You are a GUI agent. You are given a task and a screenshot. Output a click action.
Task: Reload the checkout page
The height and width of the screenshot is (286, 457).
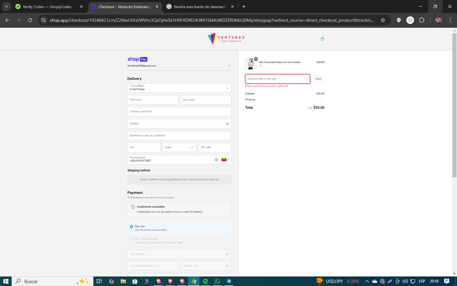[x=30, y=20]
